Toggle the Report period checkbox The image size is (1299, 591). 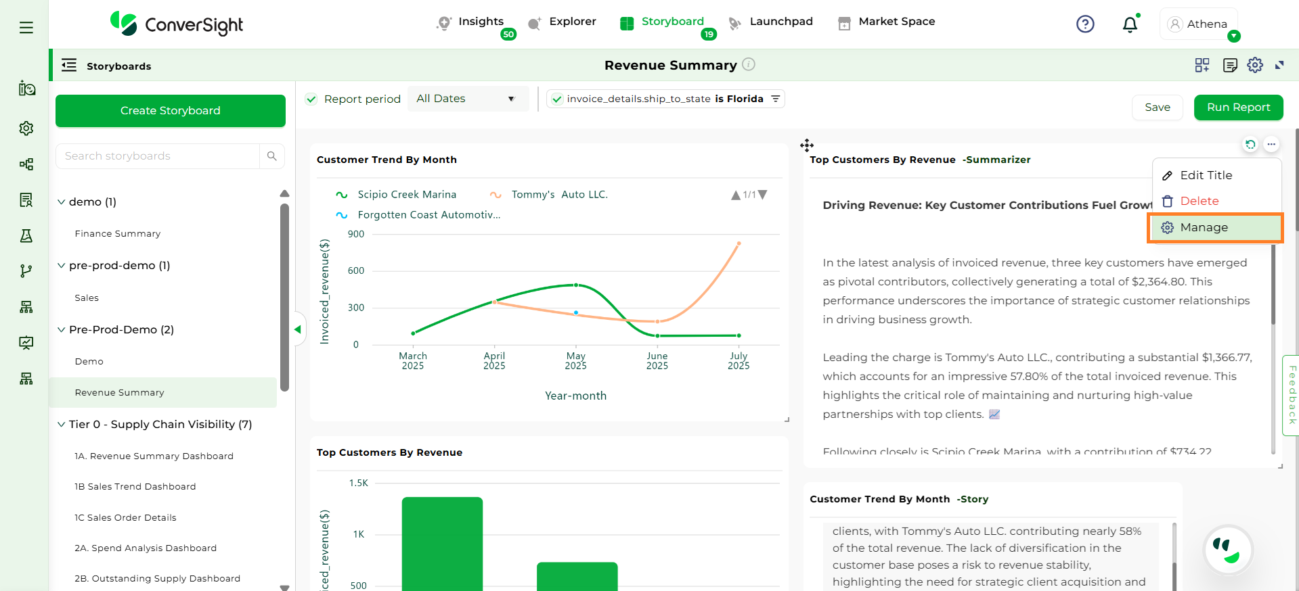(x=311, y=99)
